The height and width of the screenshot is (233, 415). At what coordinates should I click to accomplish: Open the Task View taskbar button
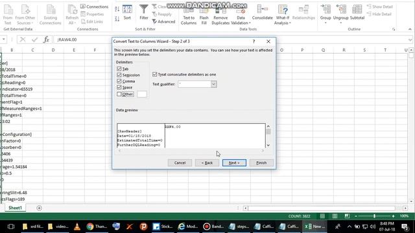coord(11,227)
